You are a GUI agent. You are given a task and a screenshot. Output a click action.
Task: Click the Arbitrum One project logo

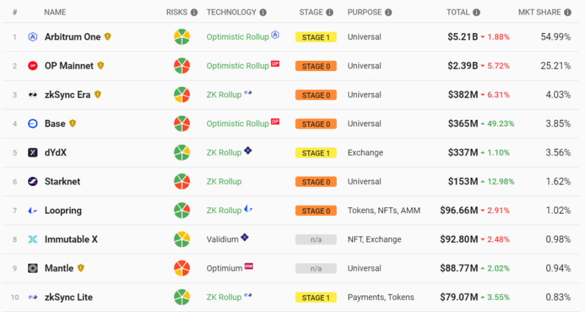33,37
